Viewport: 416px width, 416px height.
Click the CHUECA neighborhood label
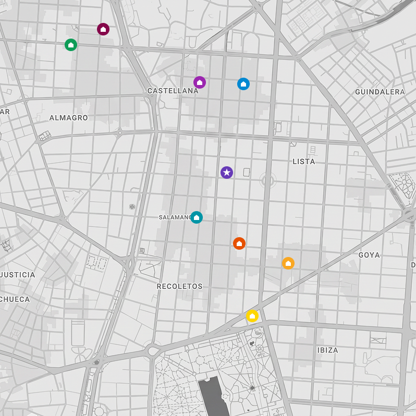point(15,299)
